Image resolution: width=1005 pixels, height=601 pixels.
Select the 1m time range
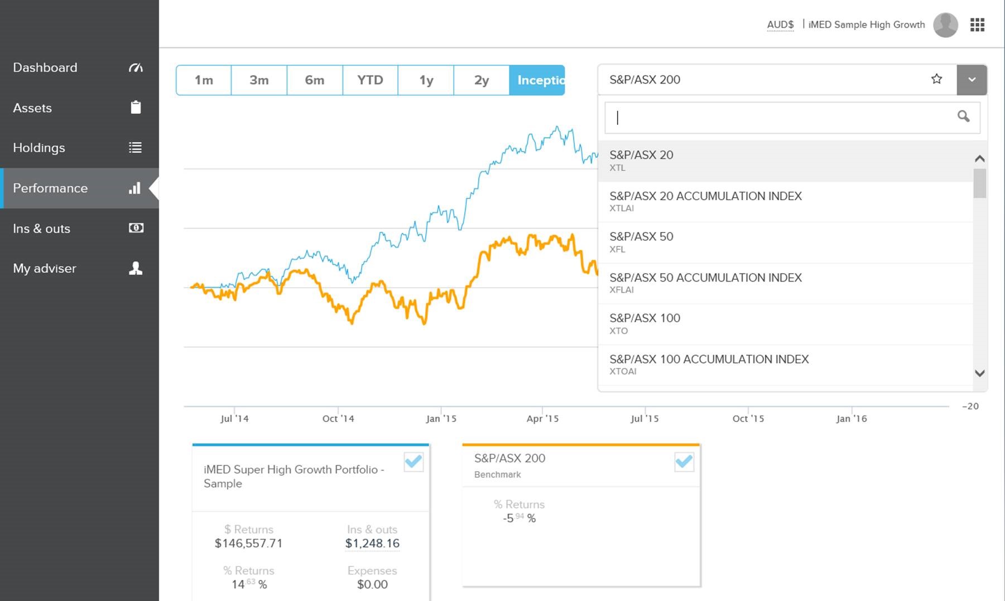[x=204, y=80]
